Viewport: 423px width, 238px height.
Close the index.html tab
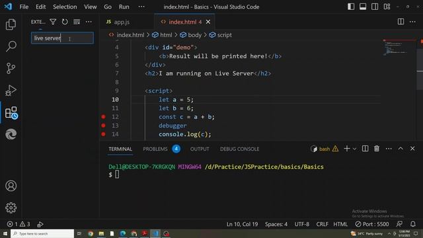tap(208, 22)
